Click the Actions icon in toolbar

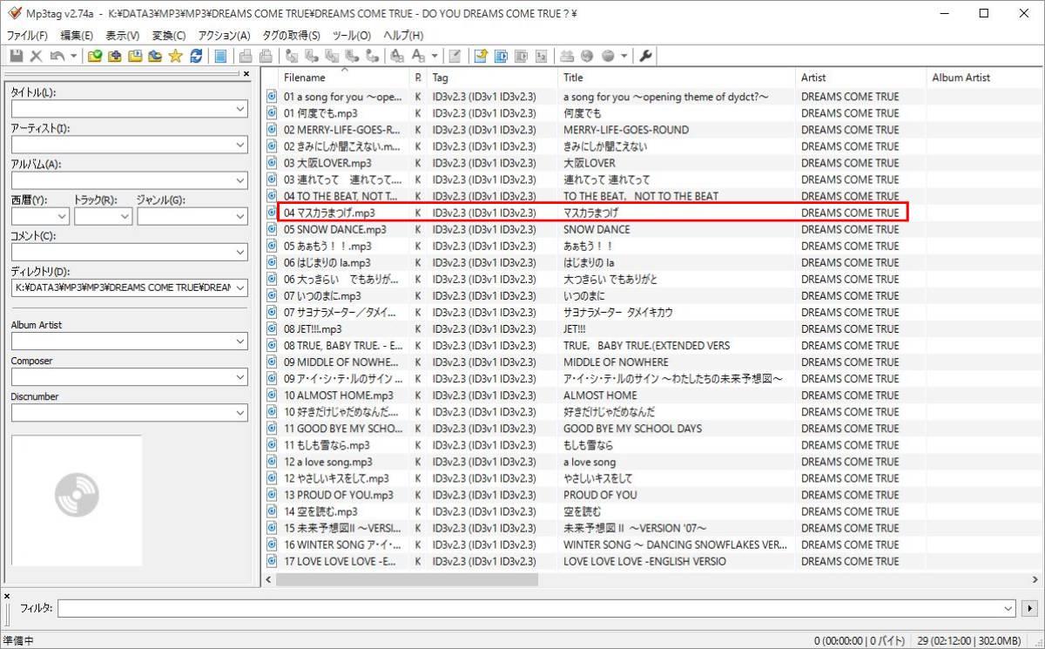[x=397, y=56]
